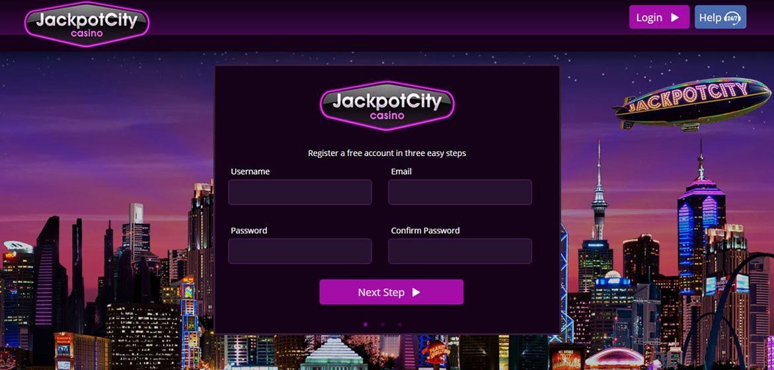Click the Email field label
This screenshot has height=370, width=774.
401,172
